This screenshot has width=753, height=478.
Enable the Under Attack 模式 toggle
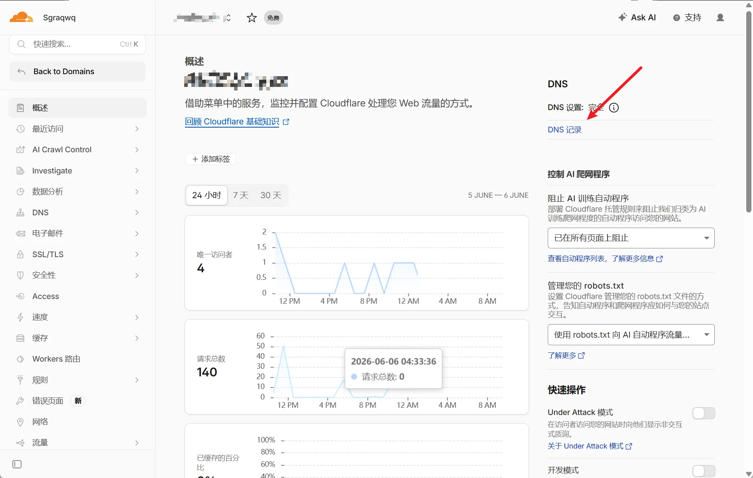pyautogui.click(x=704, y=413)
